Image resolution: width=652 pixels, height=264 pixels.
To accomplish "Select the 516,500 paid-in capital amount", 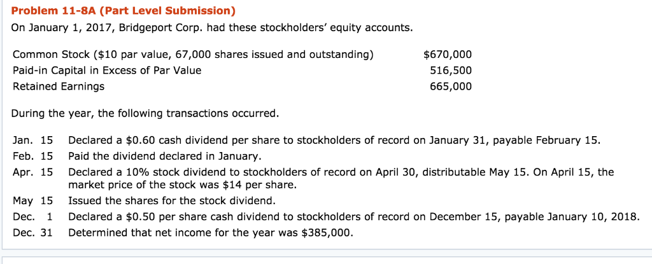I will [450, 70].
